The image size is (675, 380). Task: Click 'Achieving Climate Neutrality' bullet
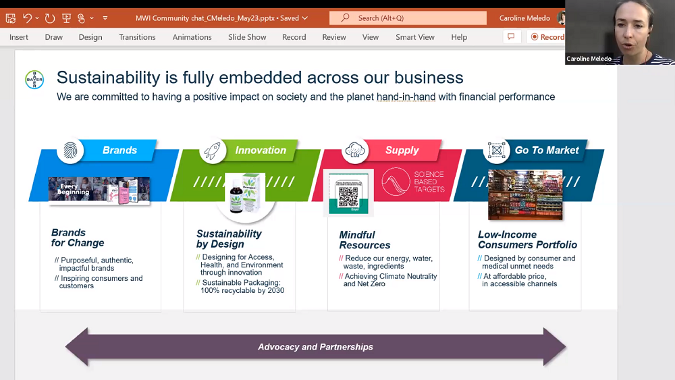click(388, 280)
